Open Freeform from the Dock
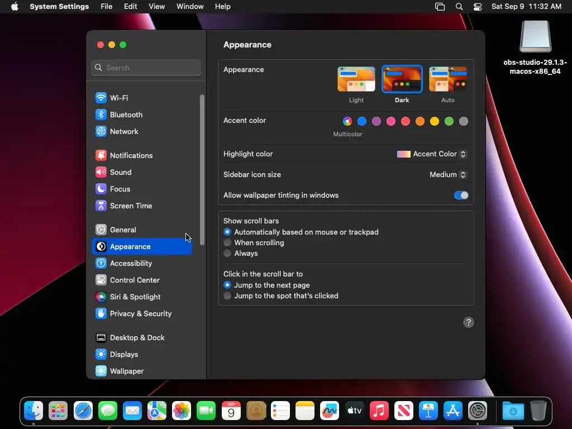The width and height of the screenshot is (572, 429). click(x=330, y=411)
